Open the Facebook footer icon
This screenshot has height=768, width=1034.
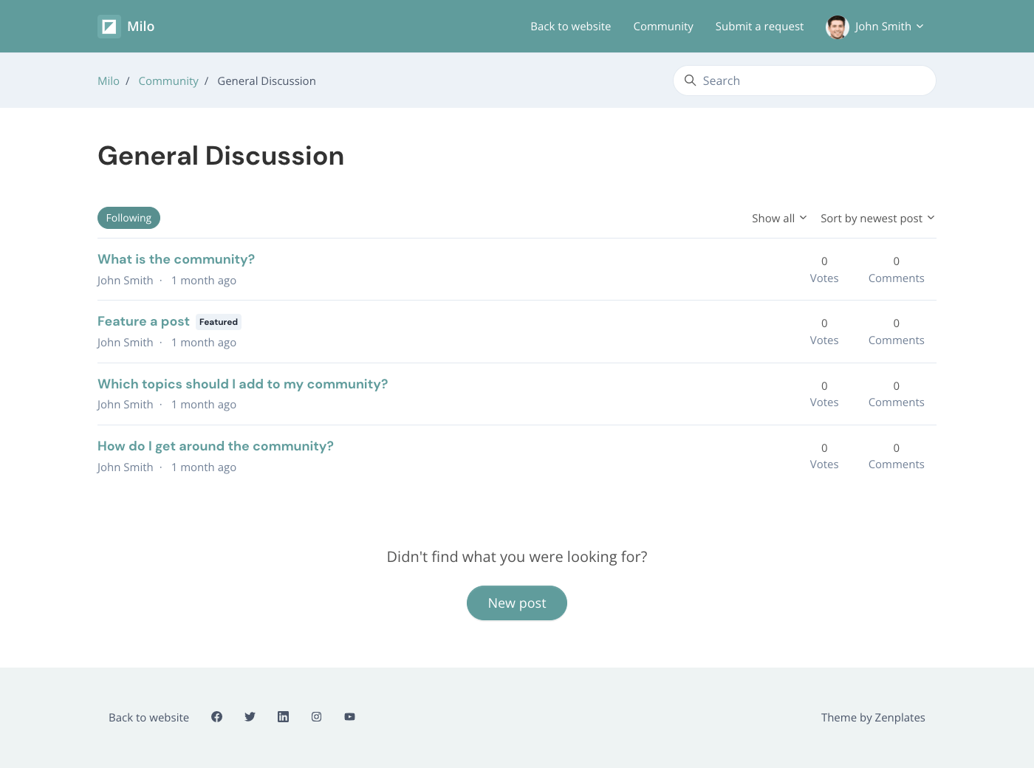[216, 717]
